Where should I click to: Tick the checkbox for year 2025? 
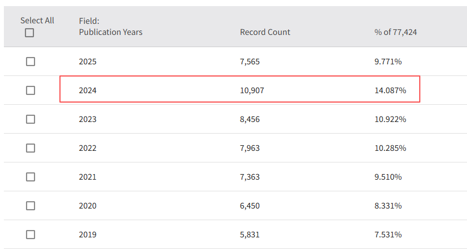(31, 62)
